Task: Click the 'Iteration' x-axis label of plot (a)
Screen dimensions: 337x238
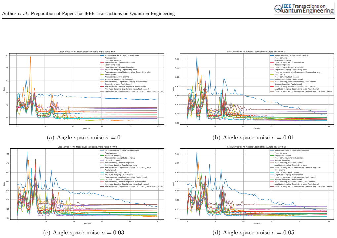Action: click(87, 129)
